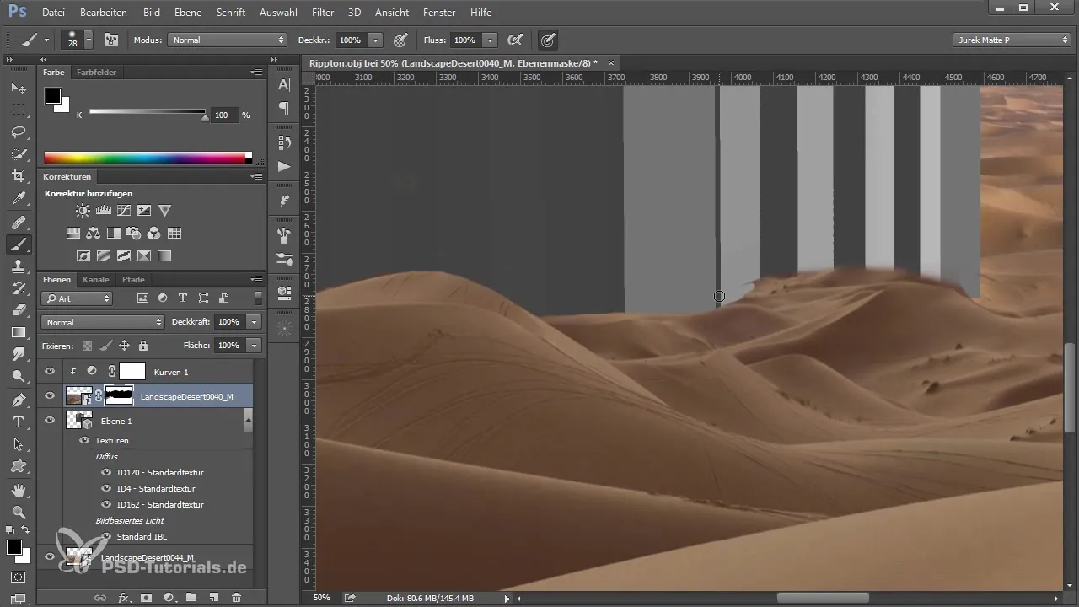Viewport: 1079px width, 607px height.
Task: Click the color spectrum ramp bar
Action: [x=148, y=158]
